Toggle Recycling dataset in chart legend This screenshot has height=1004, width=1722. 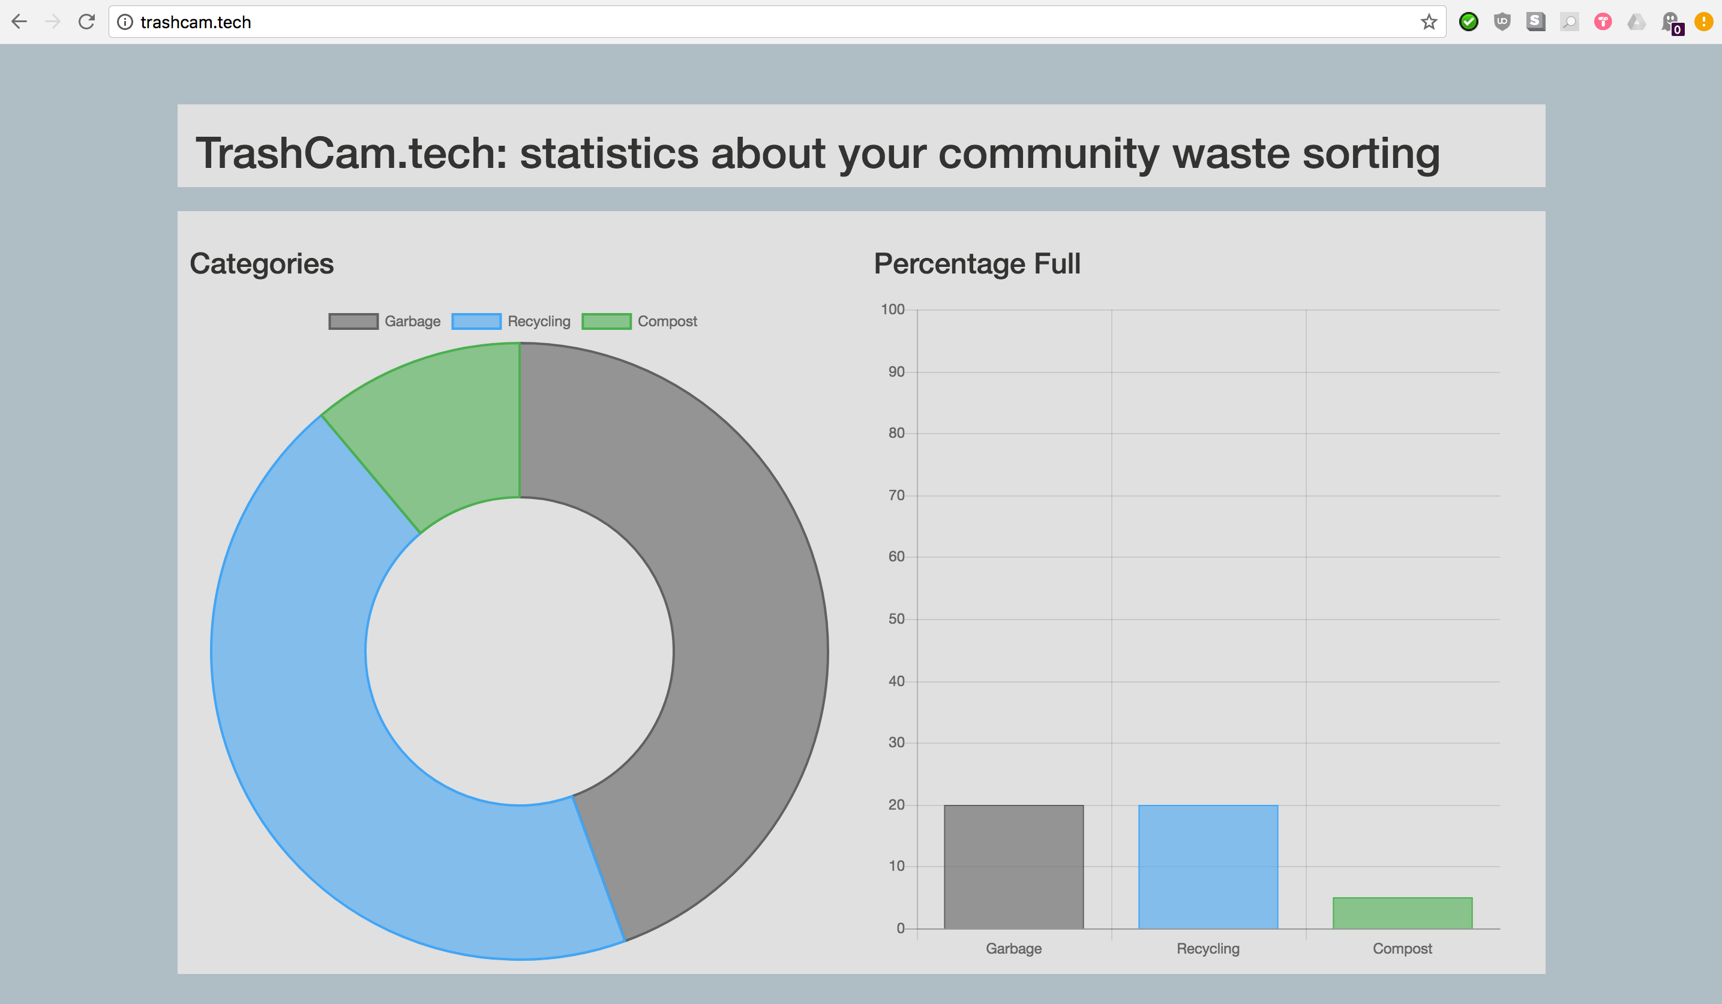(x=511, y=321)
